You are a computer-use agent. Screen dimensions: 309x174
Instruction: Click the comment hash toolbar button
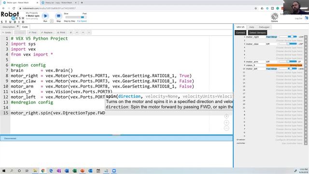71,32
